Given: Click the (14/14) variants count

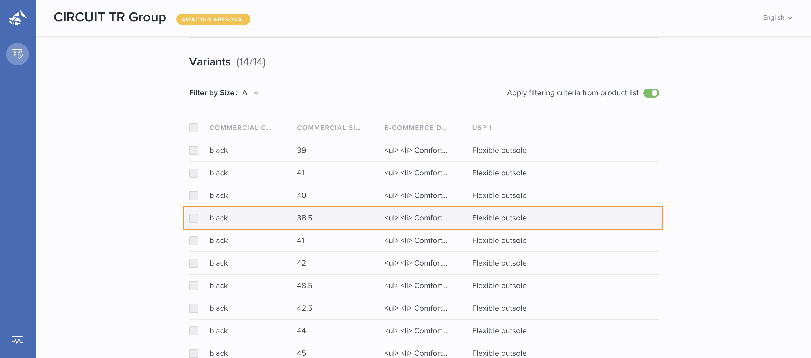Looking at the screenshot, I should click(251, 62).
